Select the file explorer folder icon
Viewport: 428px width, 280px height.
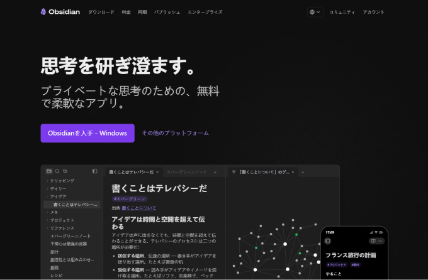(49, 171)
